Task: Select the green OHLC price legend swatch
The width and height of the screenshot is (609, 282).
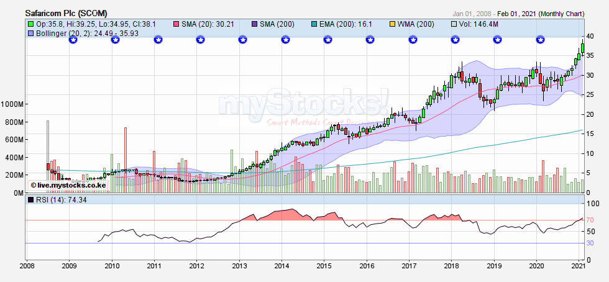Action: [30, 24]
